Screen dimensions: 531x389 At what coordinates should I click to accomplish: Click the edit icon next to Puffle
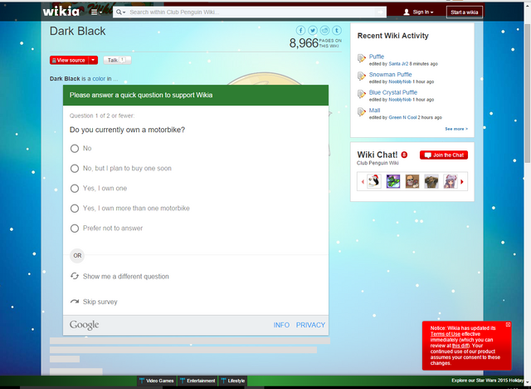[x=362, y=58]
